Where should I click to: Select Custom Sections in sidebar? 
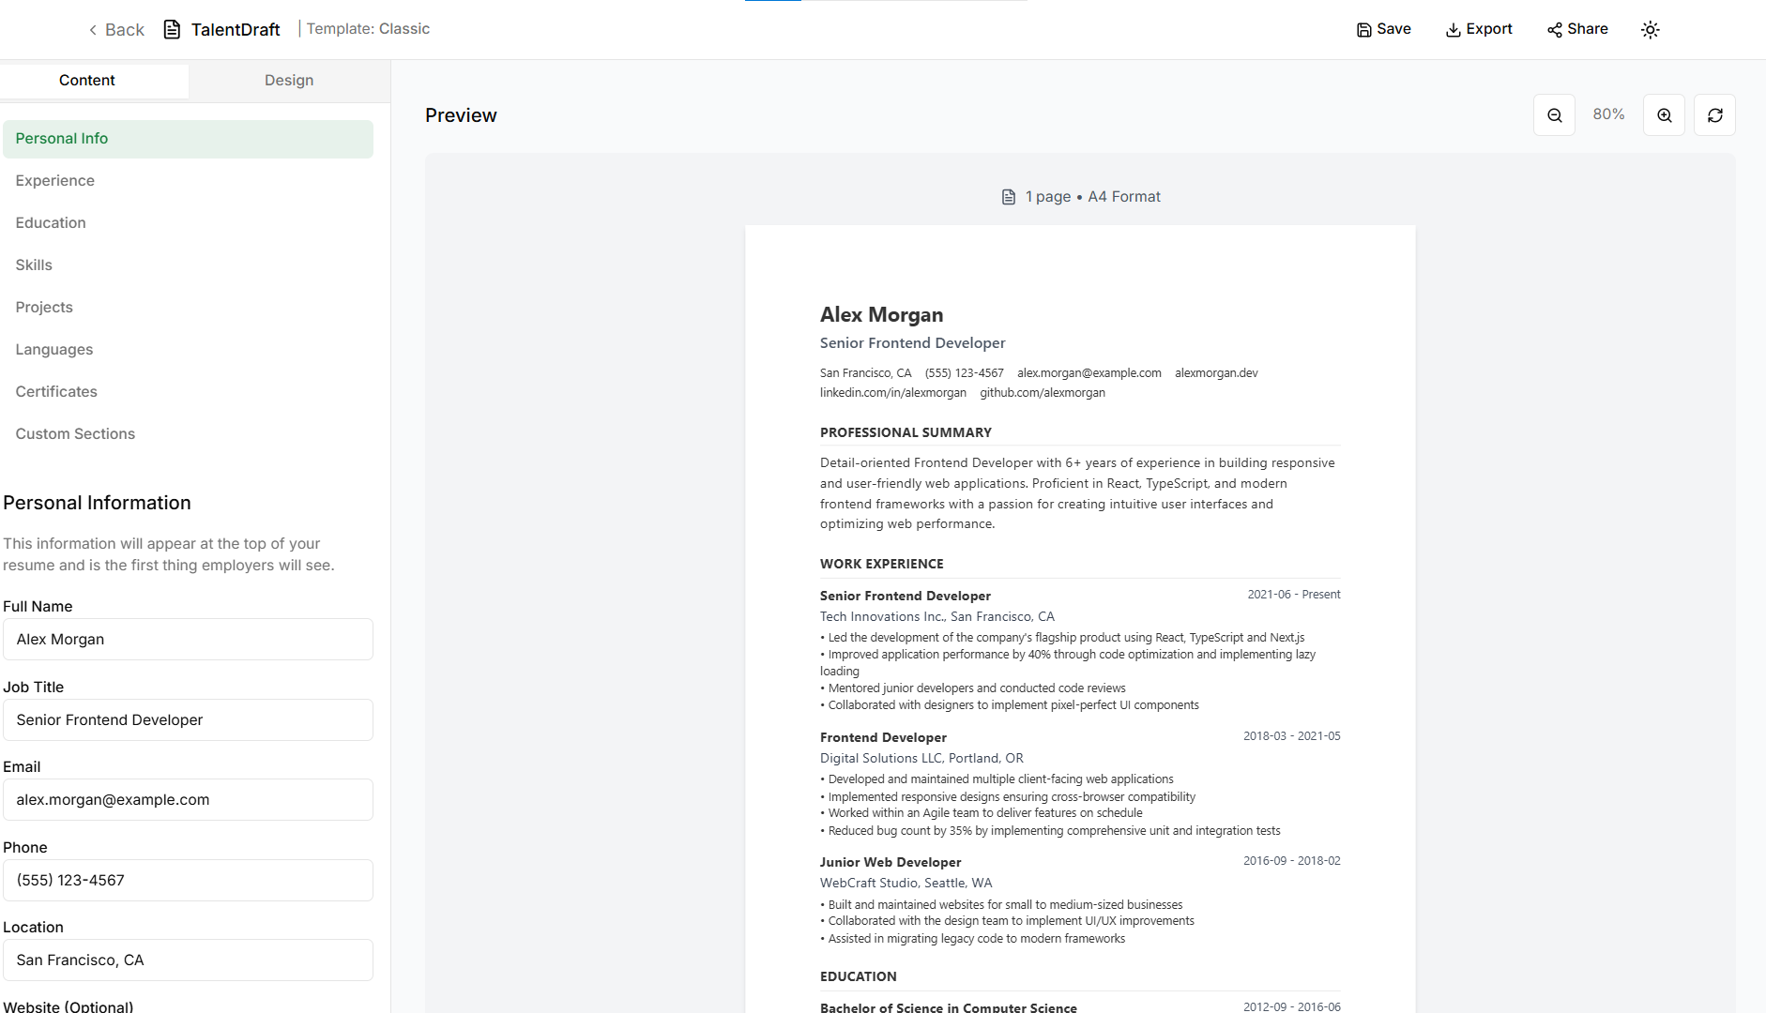(x=75, y=434)
